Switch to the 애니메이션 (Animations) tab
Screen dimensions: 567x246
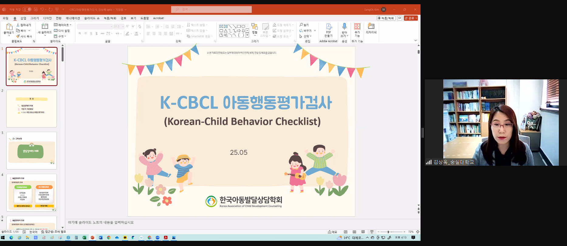(x=73, y=18)
